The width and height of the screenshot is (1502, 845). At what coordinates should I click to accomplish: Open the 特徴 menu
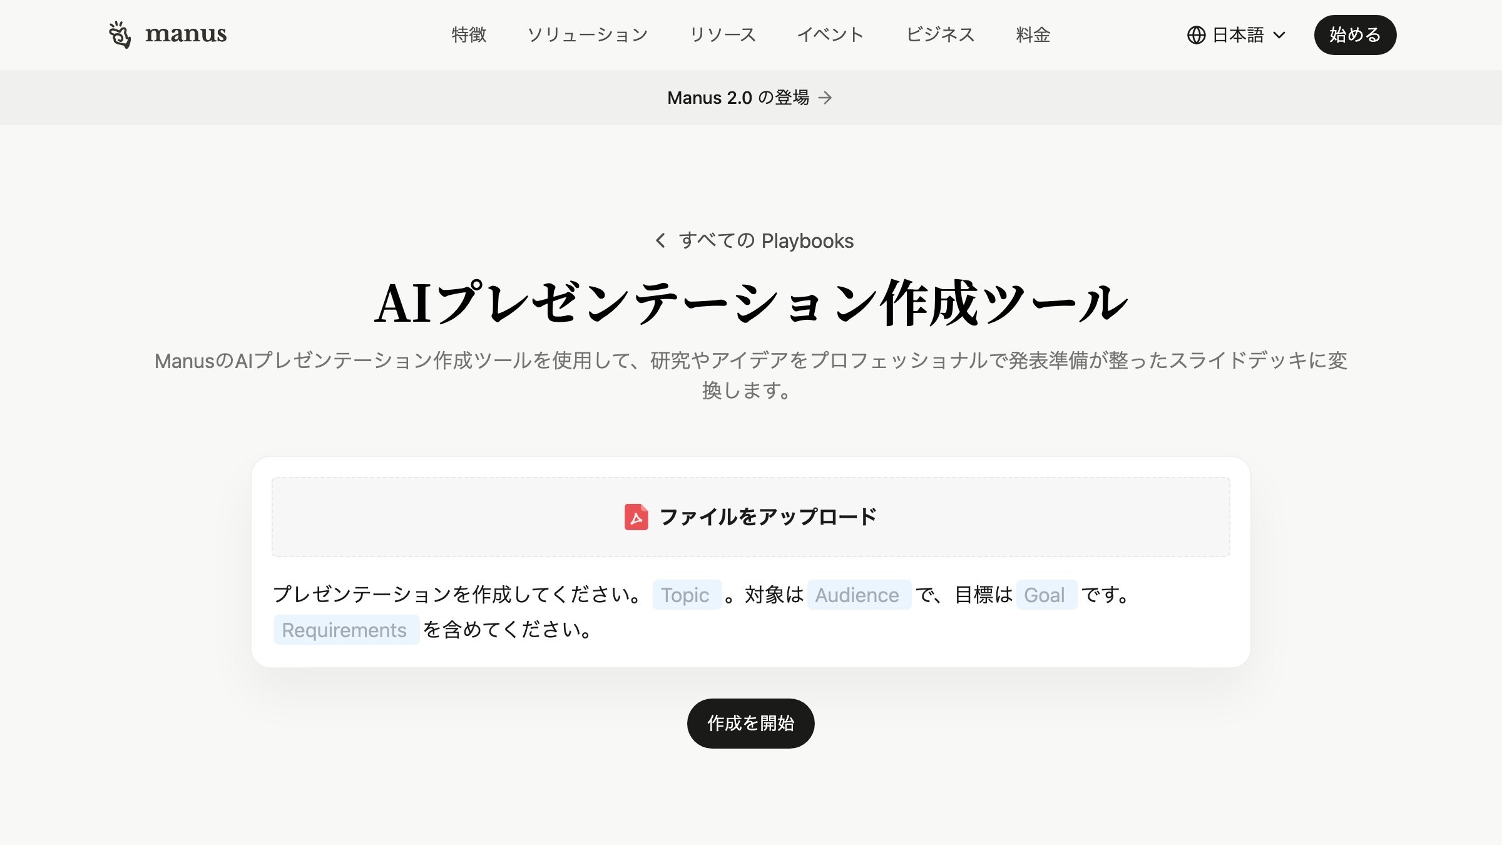[469, 34]
